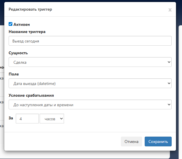Focus the Название триггера text field

pyautogui.click(x=90, y=41)
